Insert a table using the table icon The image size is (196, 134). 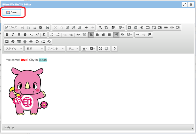(x=19, y=42)
